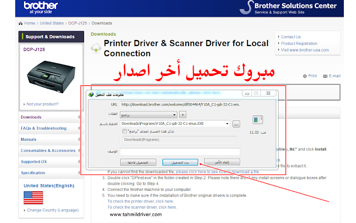356x223 pixels.
Task: Click the Cancel button in dialog
Action: point(222,162)
